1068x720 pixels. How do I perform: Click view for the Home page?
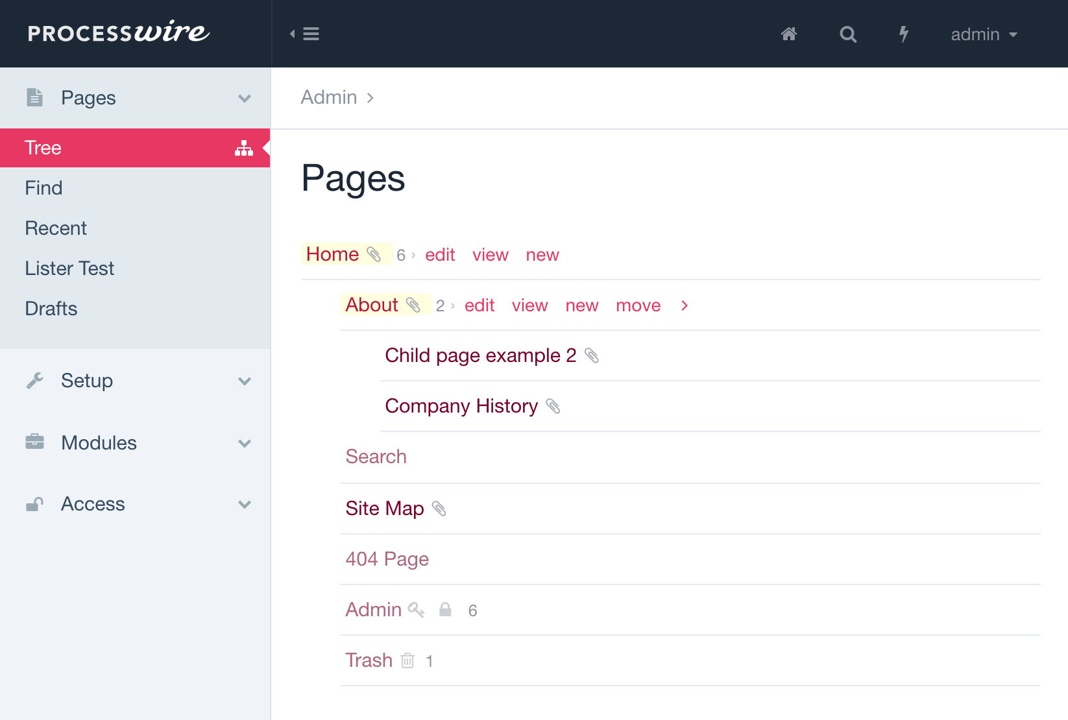[x=491, y=255]
